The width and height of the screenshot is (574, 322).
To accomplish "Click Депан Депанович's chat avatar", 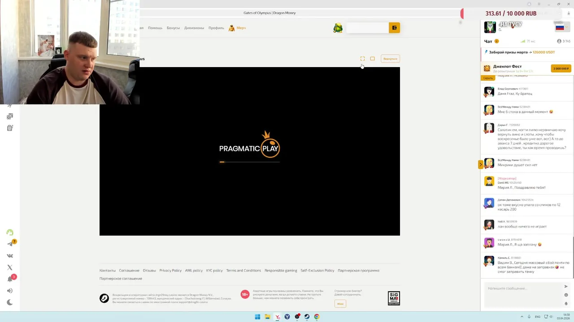I will [489, 203].
